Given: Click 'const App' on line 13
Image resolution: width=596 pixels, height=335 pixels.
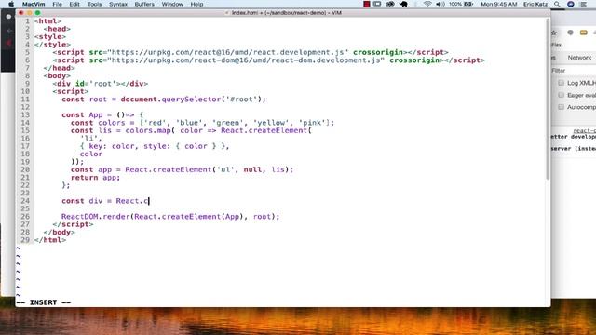Looking at the screenshot, I should point(82,115).
